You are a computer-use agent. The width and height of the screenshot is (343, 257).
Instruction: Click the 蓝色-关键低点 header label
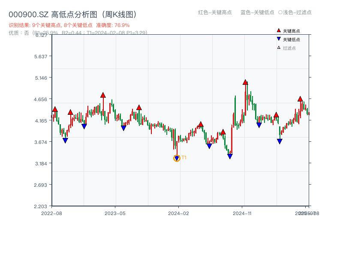tap(257, 12)
